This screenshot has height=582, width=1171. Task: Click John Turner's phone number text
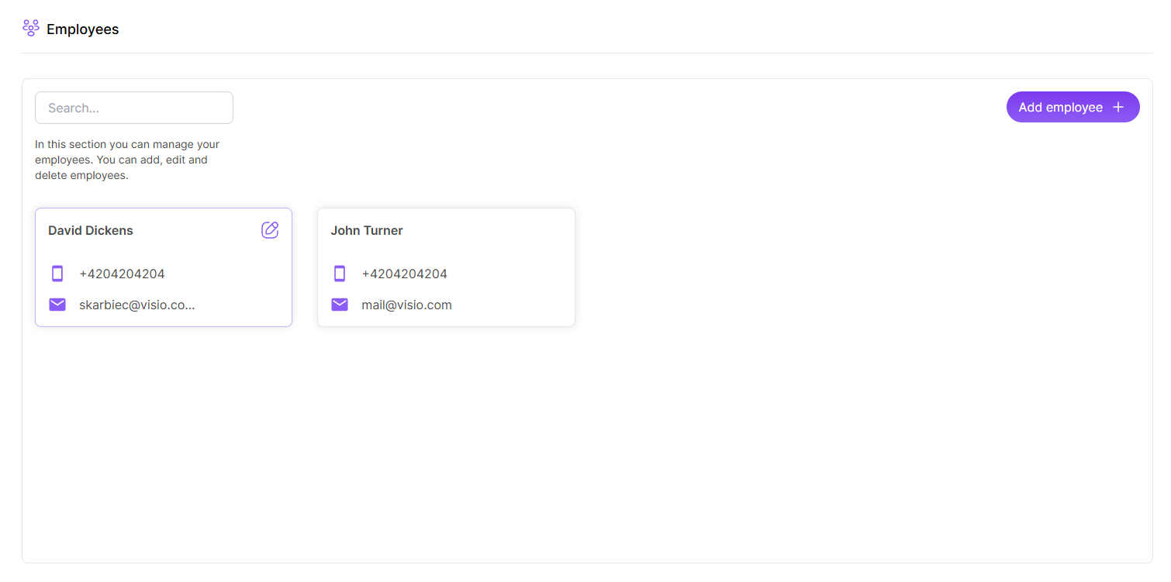[404, 274]
